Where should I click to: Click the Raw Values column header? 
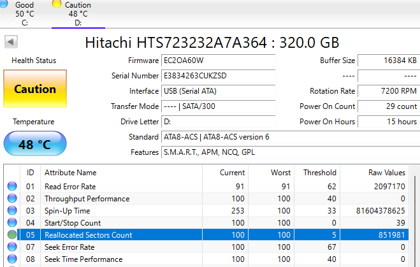tap(375, 173)
